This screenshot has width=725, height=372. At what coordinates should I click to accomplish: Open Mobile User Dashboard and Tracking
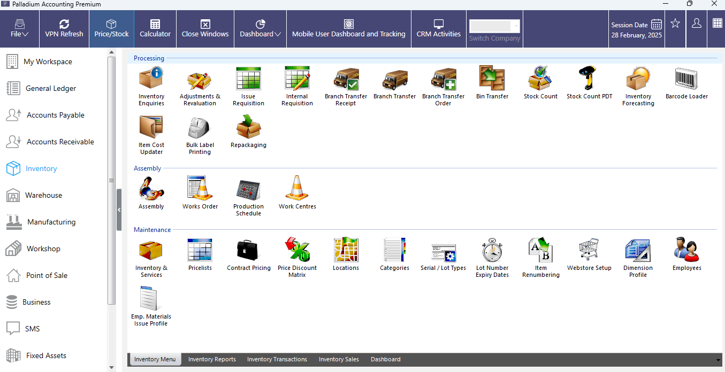click(349, 28)
